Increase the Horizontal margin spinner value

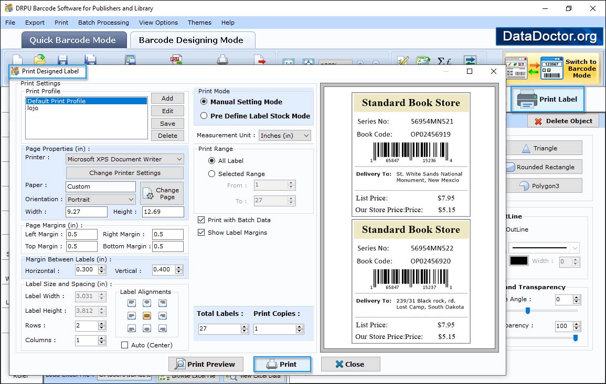coord(102,268)
